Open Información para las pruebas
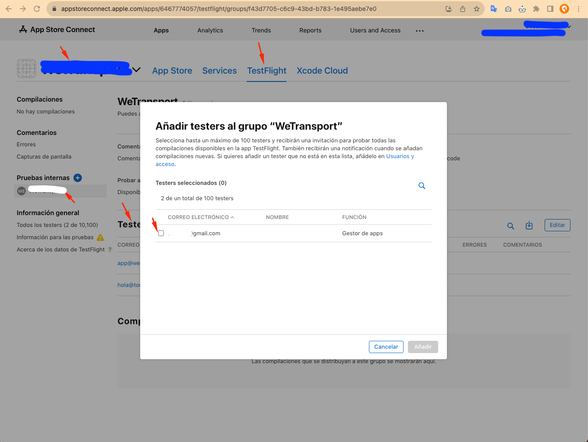Viewport: 588px width, 442px height. (55, 237)
